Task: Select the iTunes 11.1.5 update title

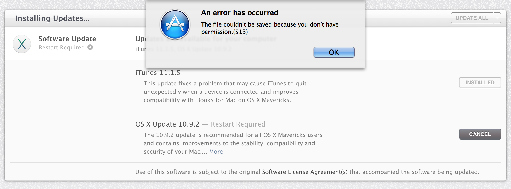Action: click(x=158, y=73)
